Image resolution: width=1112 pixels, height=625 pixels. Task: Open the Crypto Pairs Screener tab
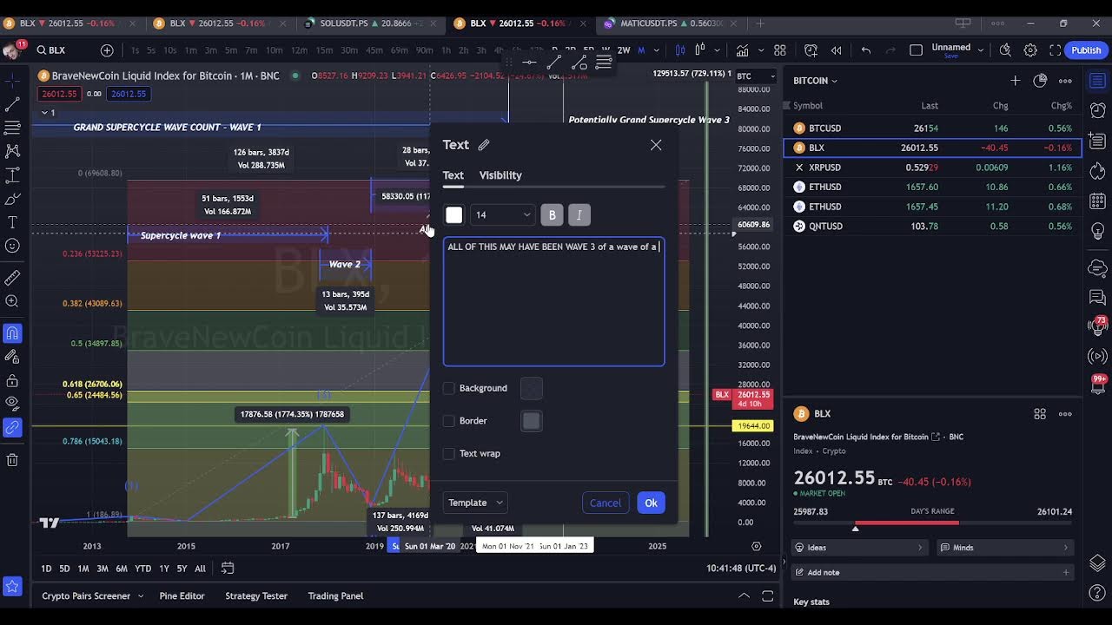(x=86, y=595)
